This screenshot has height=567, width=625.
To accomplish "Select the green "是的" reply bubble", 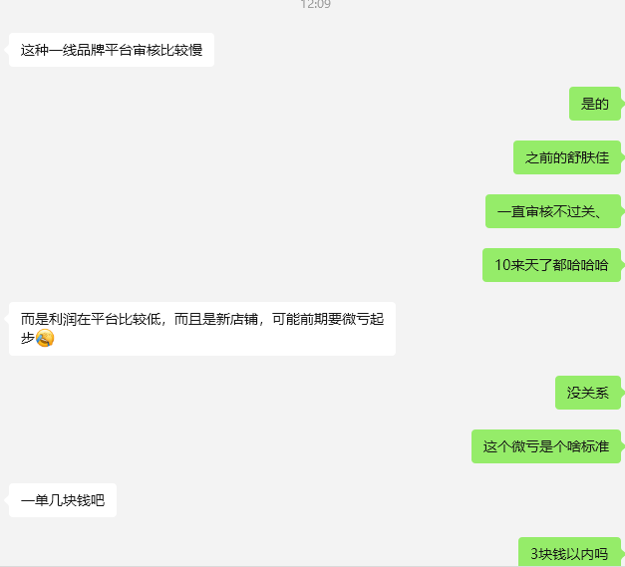I will click(x=595, y=104).
